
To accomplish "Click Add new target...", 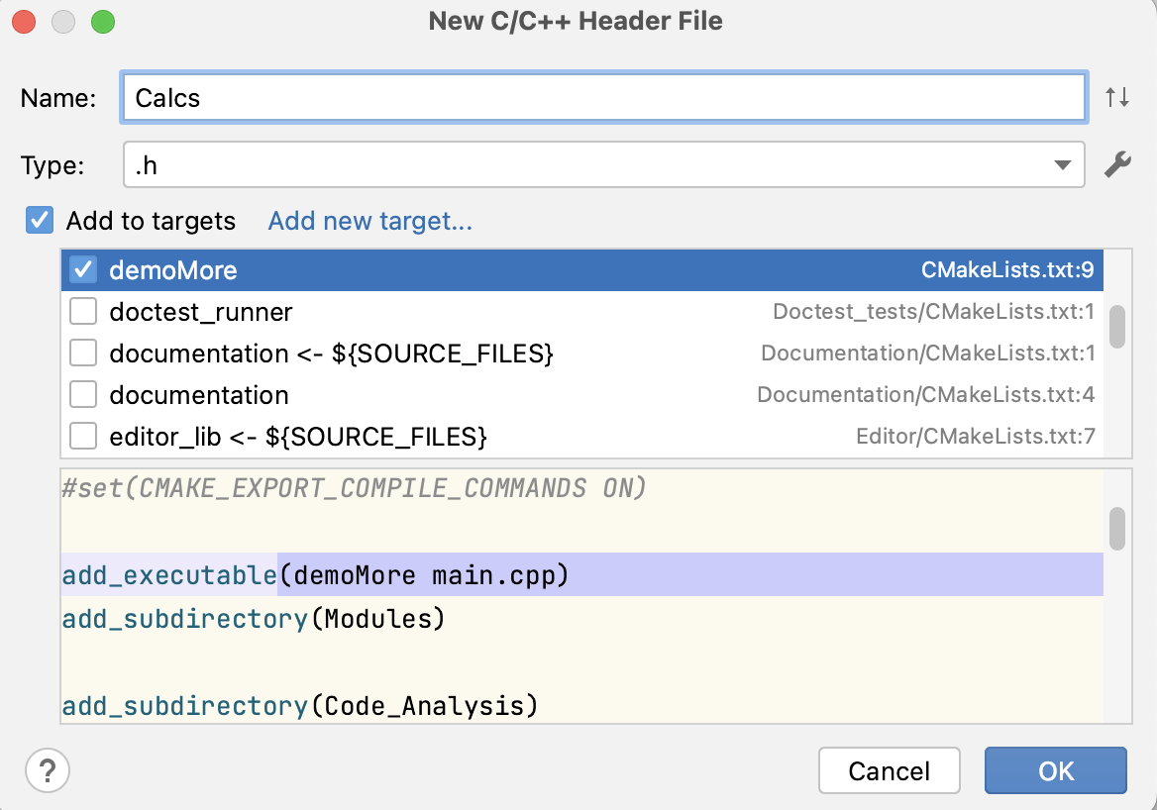I will pos(369,221).
